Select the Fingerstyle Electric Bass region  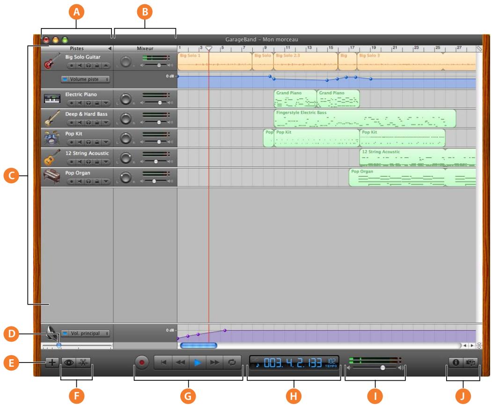click(365, 118)
